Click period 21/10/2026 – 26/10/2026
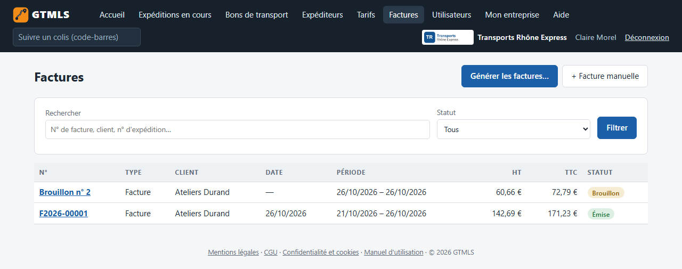 pos(381,214)
